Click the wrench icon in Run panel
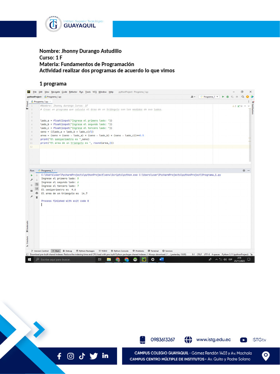 coord(32,180)
